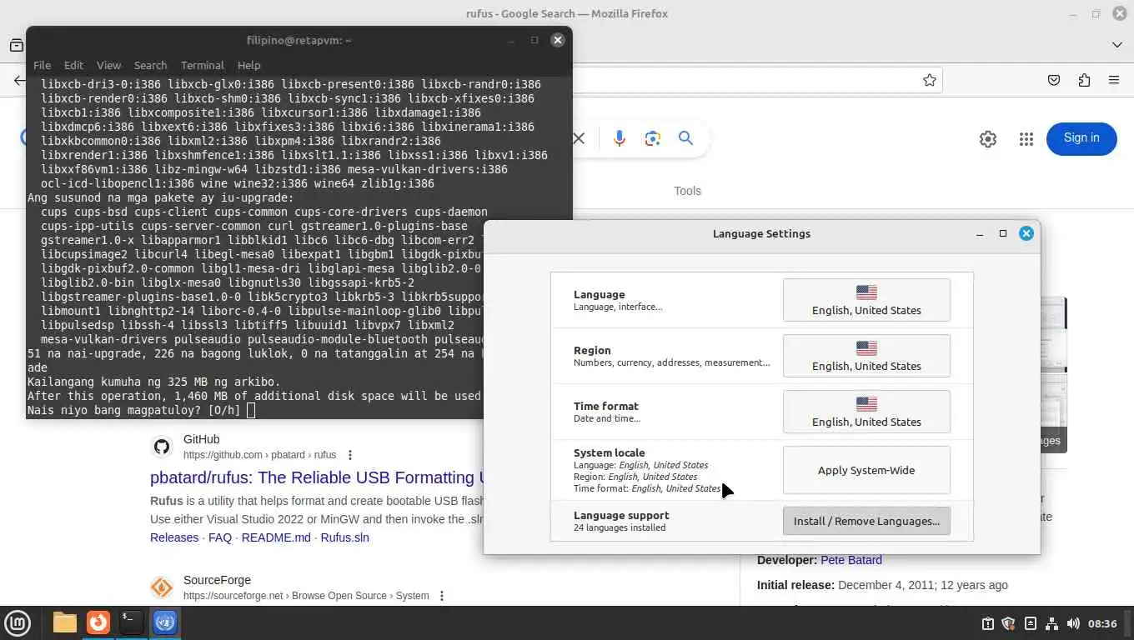Open pbatard/rufus GitHub result title
The height and width of the screenshot is (640, 1134).
tap(317, 477)
